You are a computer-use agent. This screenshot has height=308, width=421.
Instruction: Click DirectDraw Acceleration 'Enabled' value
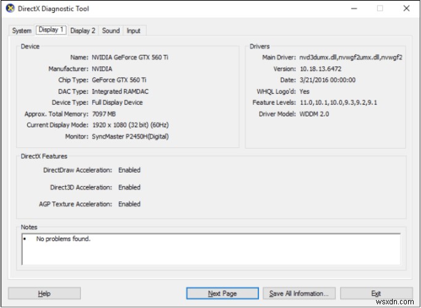tap(129, 170)
